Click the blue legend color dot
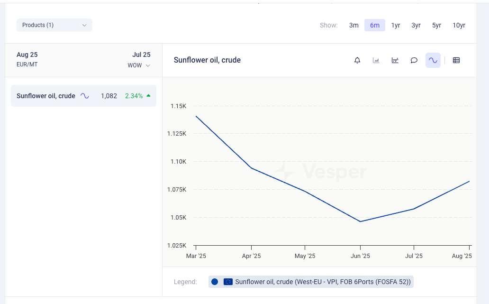This screenshot has width=489, height=304. (x=215, y=282)
